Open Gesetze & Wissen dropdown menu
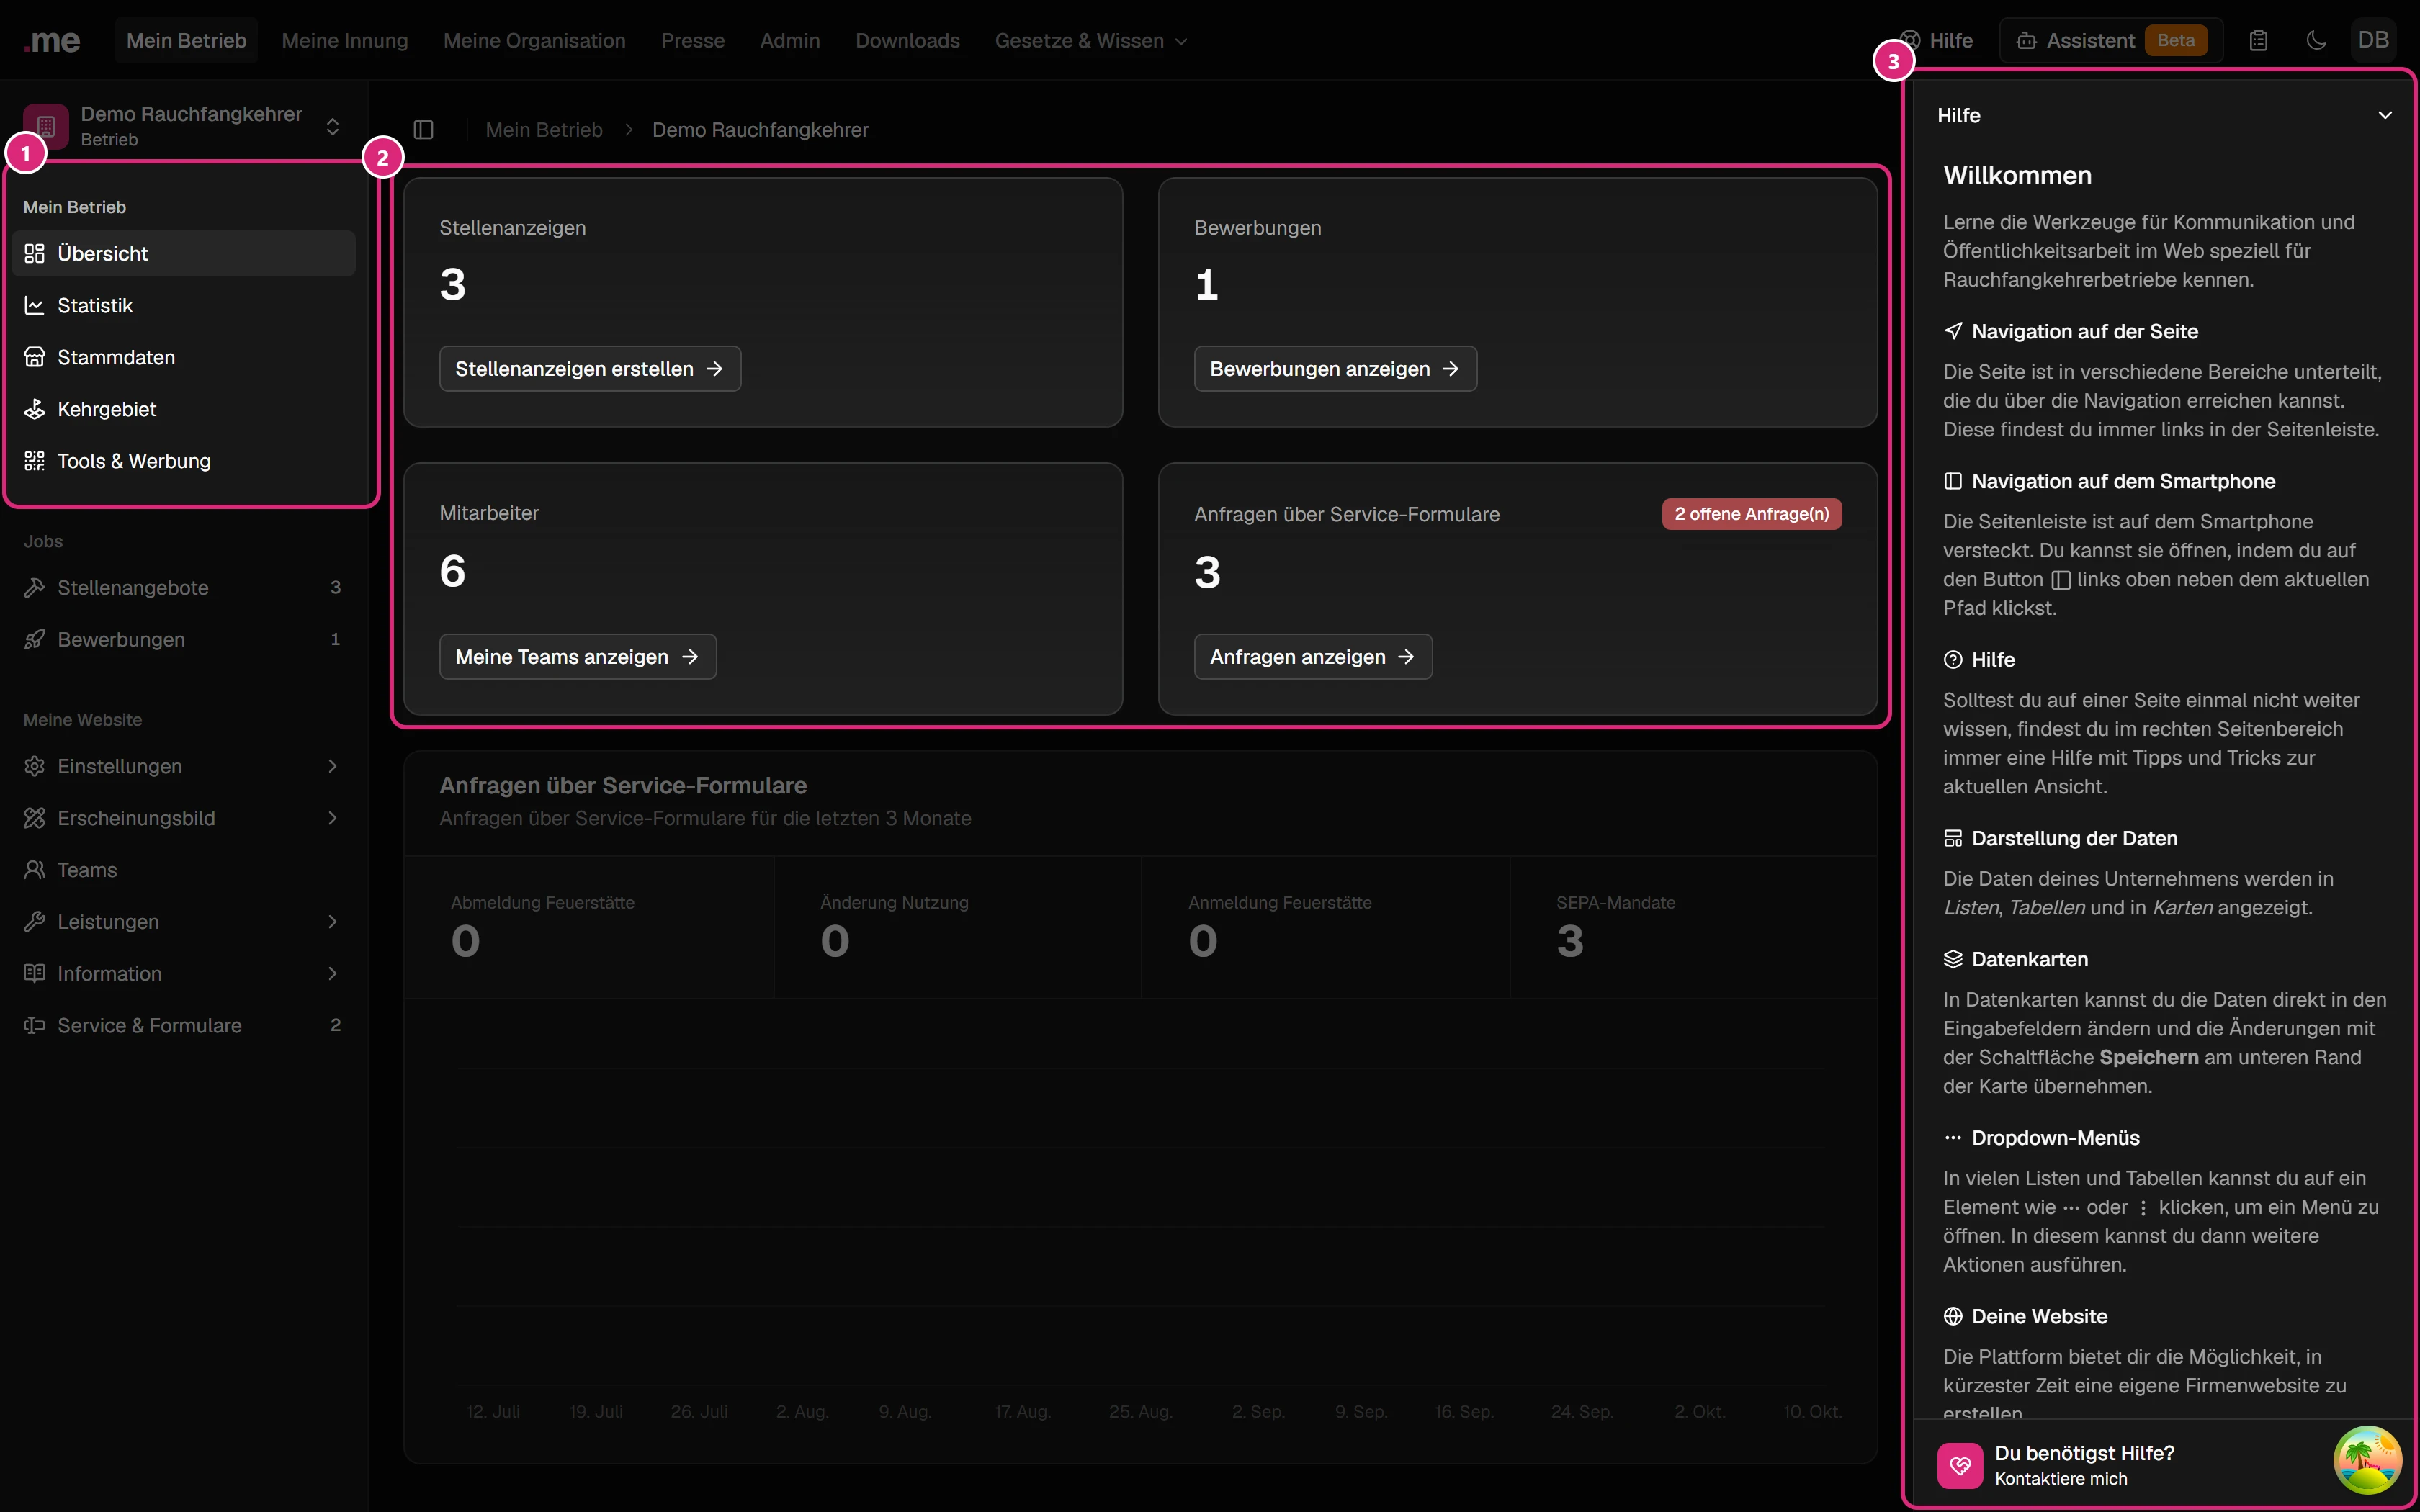Screen dimensions: 2420x1512 tap(1091, 41)
